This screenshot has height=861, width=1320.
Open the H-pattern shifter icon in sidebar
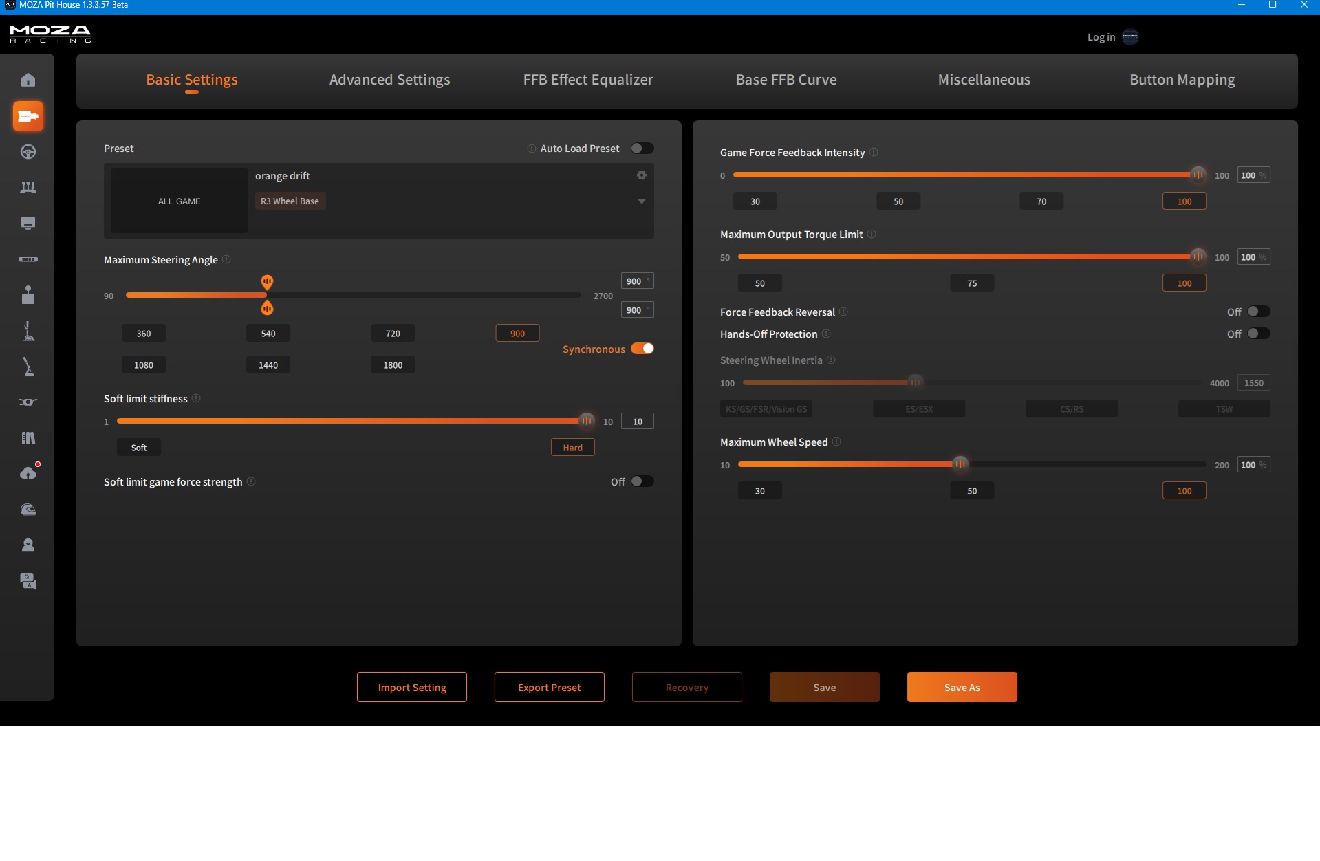tap(28, 295)
